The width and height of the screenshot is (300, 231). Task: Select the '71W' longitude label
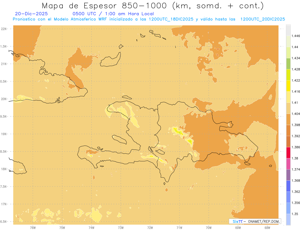coord(179,228)
